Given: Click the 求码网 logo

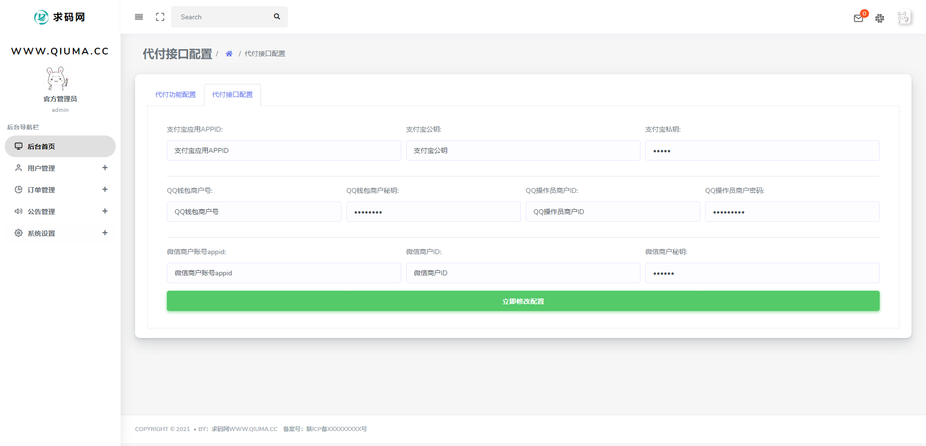Looking at the screenshot, I should [x=60, y=17].
